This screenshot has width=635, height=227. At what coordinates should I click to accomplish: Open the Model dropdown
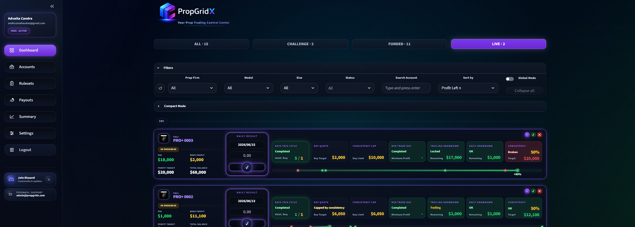248,88
